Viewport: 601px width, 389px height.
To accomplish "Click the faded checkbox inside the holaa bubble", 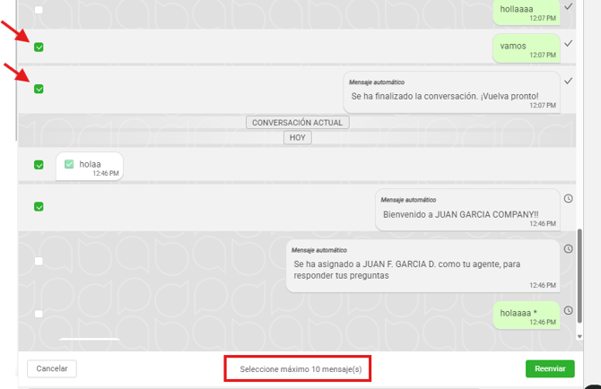I will (x=69, y=164).
